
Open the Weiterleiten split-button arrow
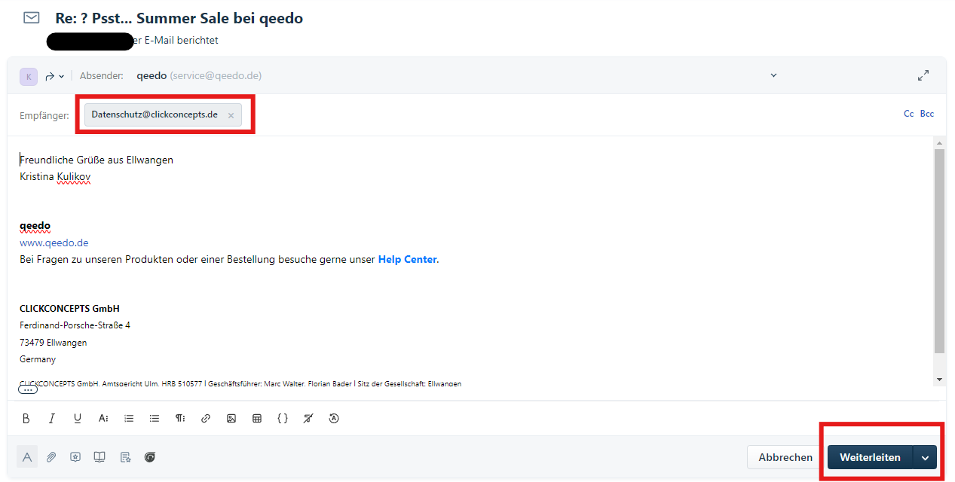coord(925,457)
